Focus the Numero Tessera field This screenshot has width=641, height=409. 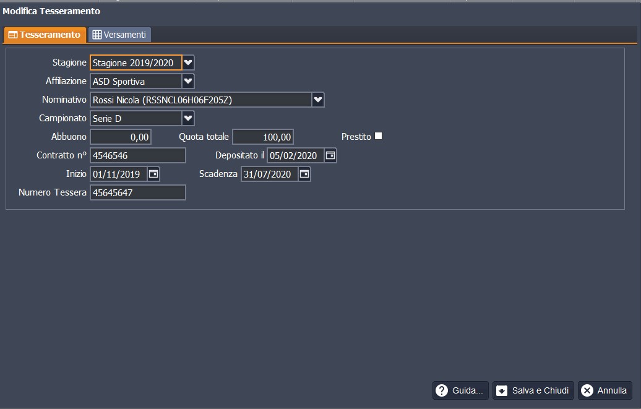[138, 193]
